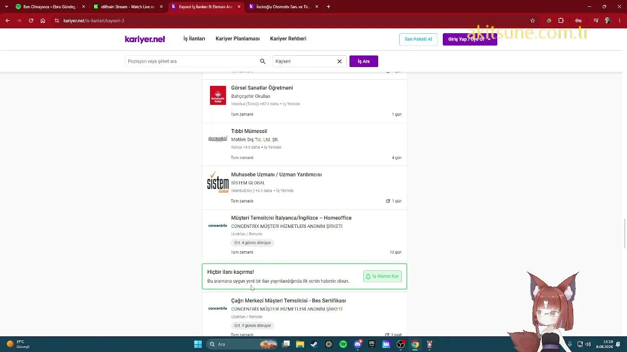Click the İlan Paketi Al button
Viewport: 627px width, 352px height.
[x=418, y=39]
